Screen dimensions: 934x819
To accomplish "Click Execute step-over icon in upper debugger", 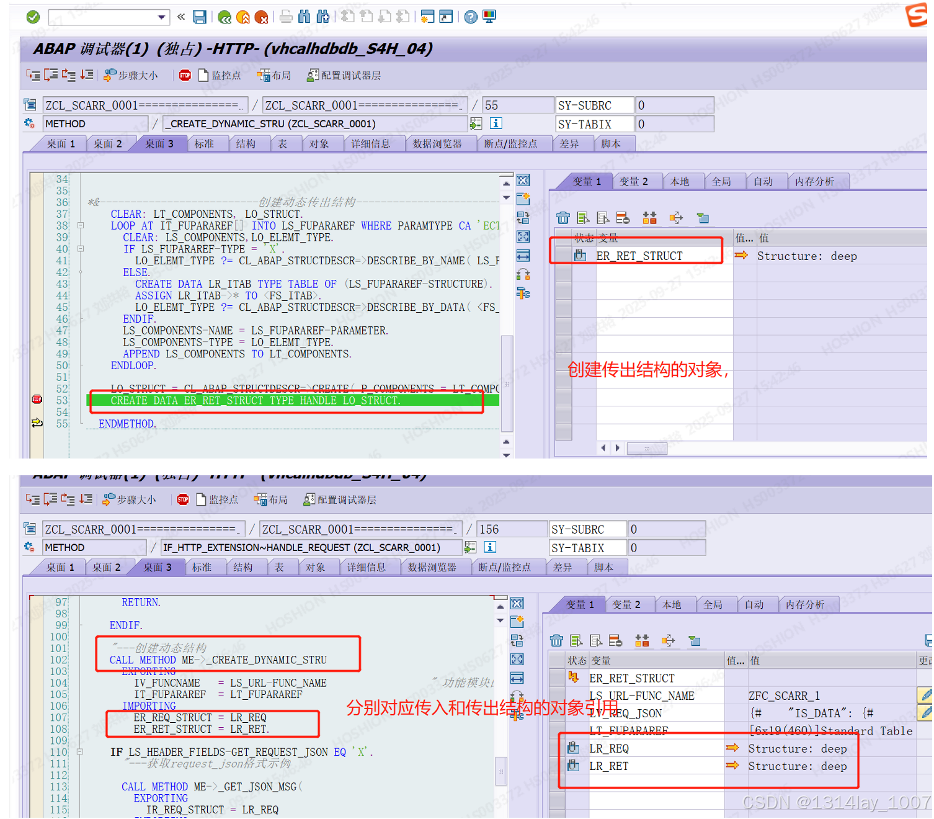I will (51, 75).
